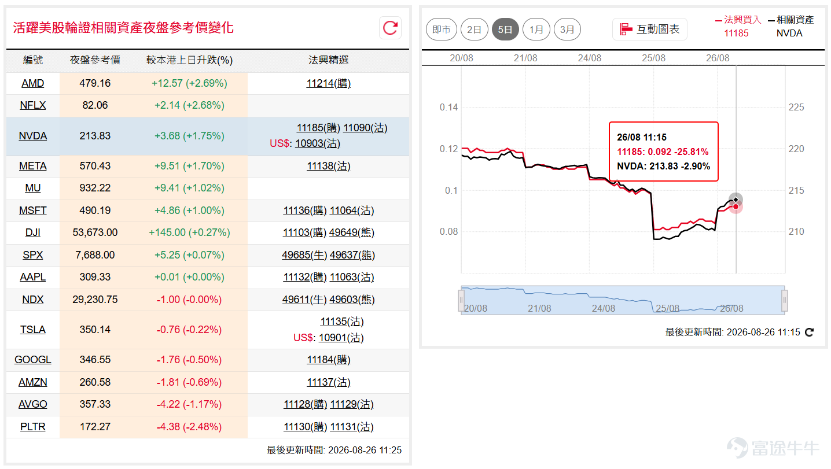Screen dimensions: 831x469
Task: Click the black NVDA data point on chart
Action: tap(736, 200)
